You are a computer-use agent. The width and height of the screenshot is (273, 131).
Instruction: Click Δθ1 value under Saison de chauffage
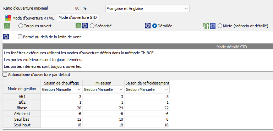[x=61, y=97]
